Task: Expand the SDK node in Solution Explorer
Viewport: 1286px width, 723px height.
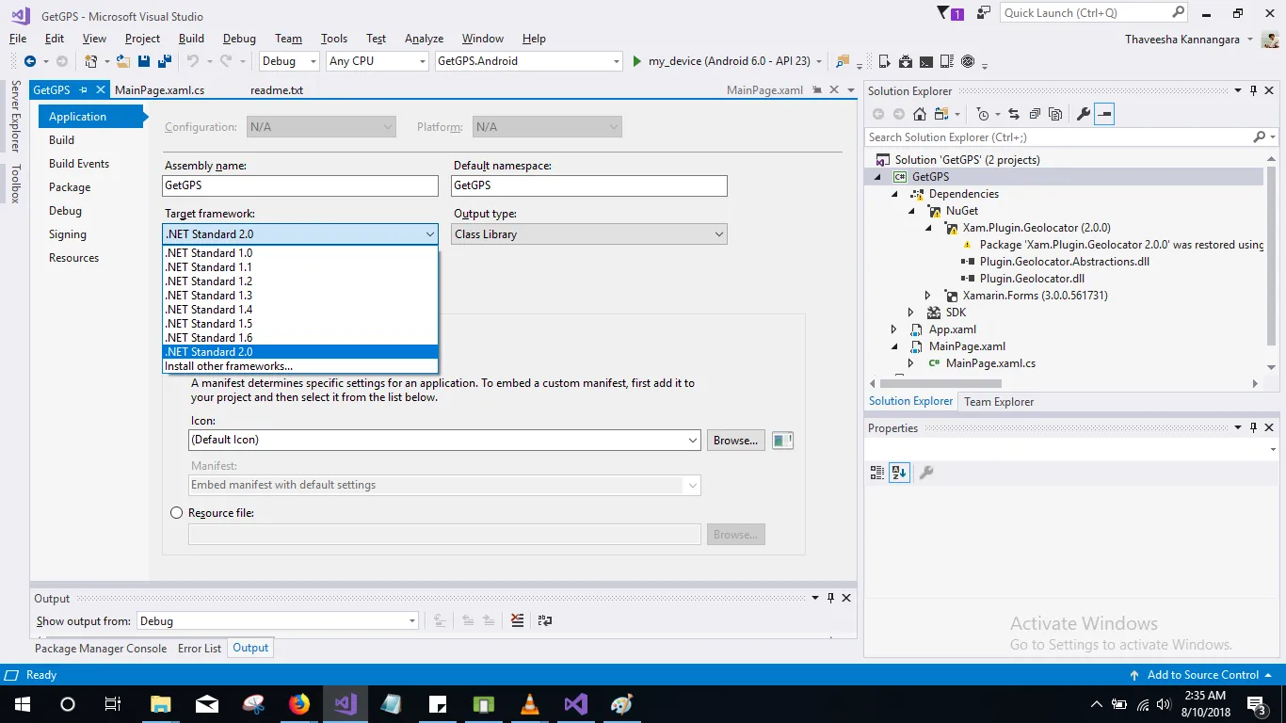Action: (x=910, y=313)
